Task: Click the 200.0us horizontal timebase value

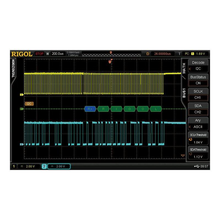Action: [58, 54]
